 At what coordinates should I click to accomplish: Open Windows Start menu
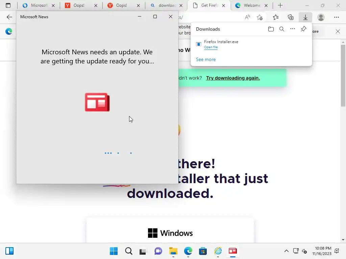coord(114,251)
